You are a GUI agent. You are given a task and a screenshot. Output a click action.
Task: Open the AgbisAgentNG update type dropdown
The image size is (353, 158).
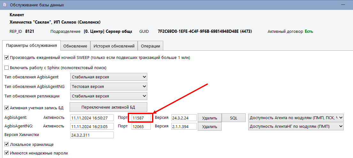pos(109,86)
